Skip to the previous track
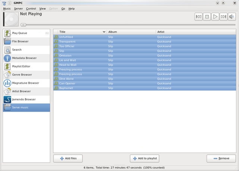 coord(198,16)
